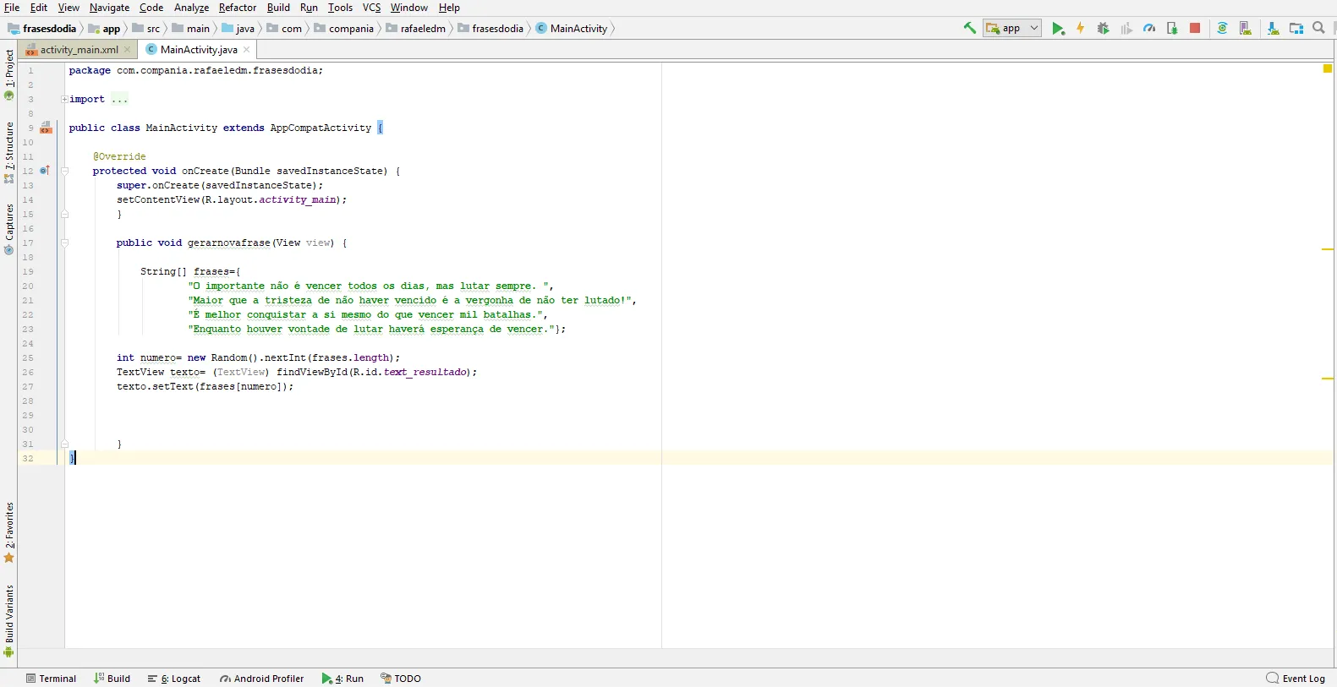The image size is (1337, 687).
Task: Place cursor on gerarnovafrase method name
Action: [x=229, y=243]
